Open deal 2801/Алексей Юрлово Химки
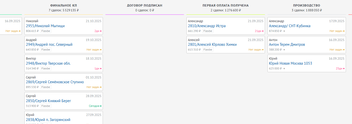Viewport: 352px width, 124px height. [212, 45]
